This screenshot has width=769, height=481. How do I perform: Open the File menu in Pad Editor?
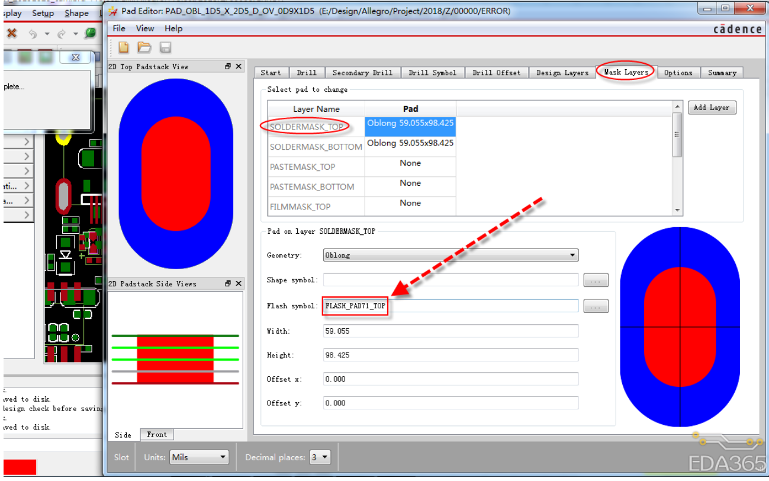click(x=119, y=28)
